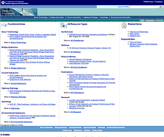
Task: Open More on Scour Technology link
Action: point(19,42)
